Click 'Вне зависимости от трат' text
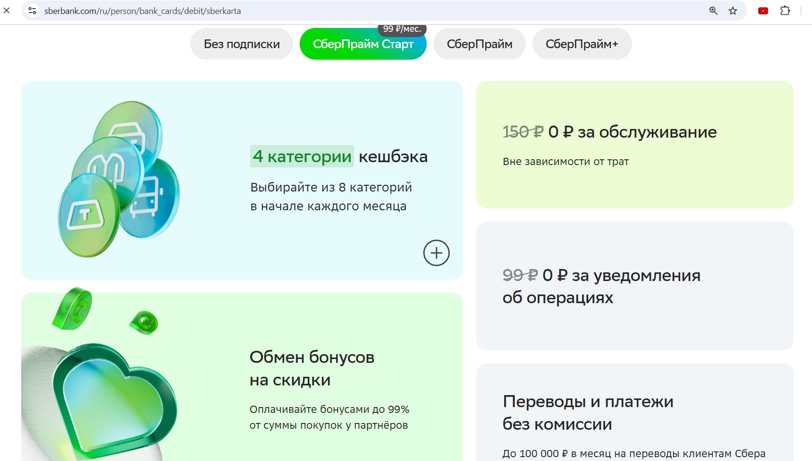The image size is (812, 461). (566, 162)
